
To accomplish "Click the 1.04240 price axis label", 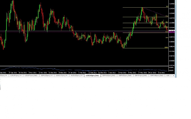I will point(172,9).
